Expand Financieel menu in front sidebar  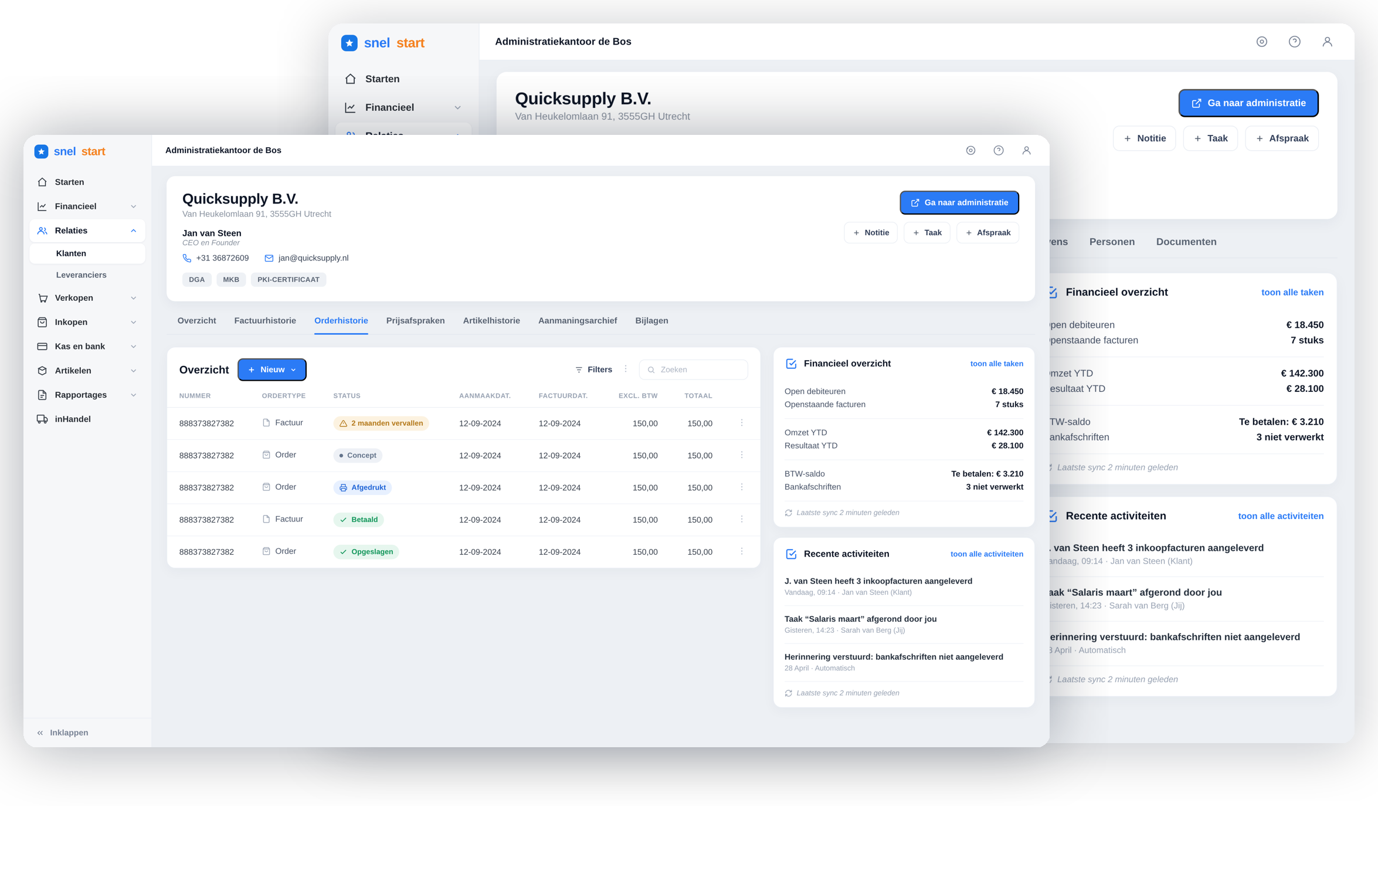click(x=87, y=206)
